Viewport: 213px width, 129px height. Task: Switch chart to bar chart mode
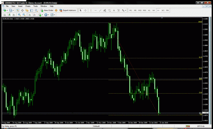[x=5, y=15]
